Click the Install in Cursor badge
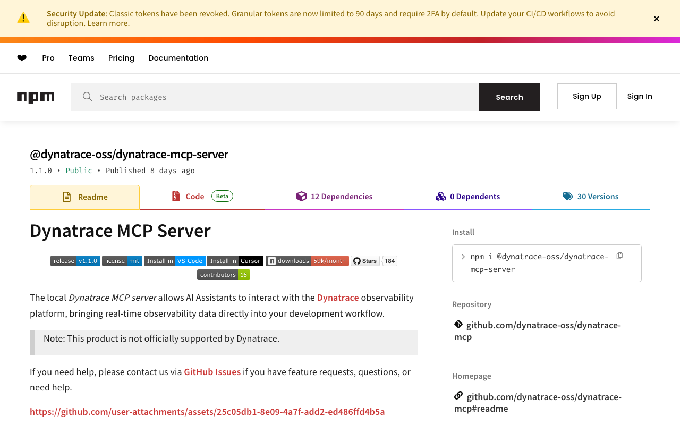 [x=235, y=261]
